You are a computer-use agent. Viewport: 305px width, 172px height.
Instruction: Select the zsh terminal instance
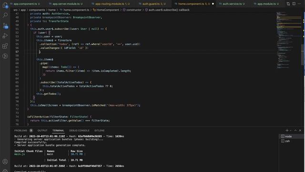(291, 141)
